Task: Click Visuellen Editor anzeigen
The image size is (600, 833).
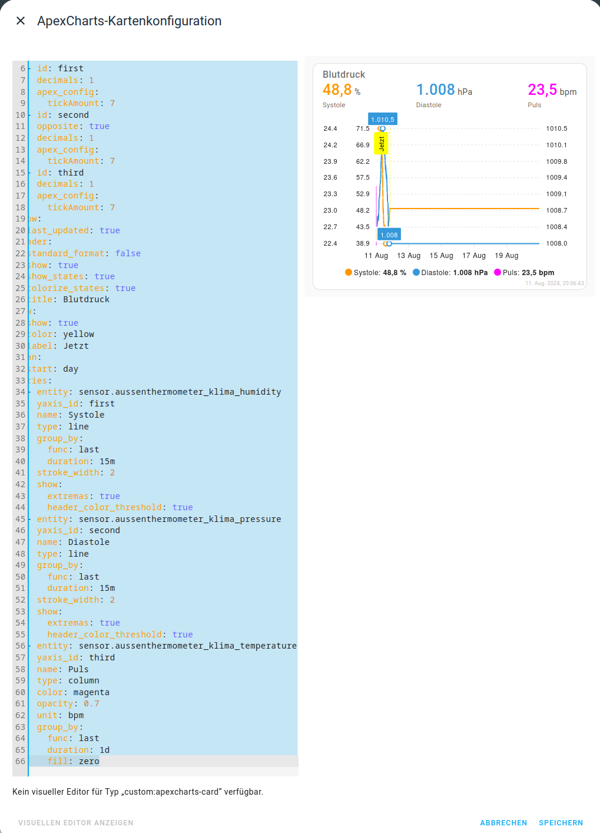Action: (76, 823)
